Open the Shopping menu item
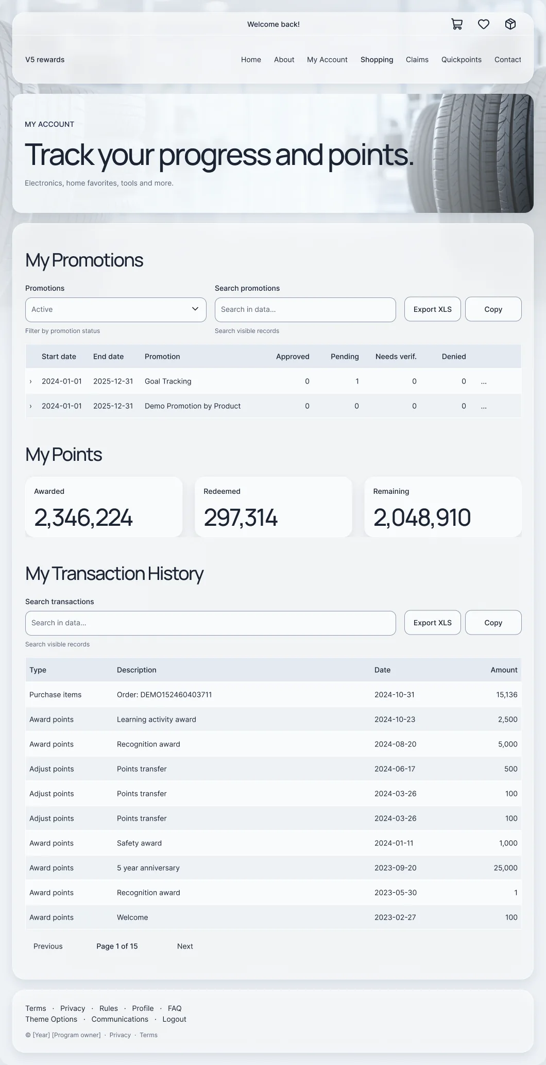 click(377, 60)
